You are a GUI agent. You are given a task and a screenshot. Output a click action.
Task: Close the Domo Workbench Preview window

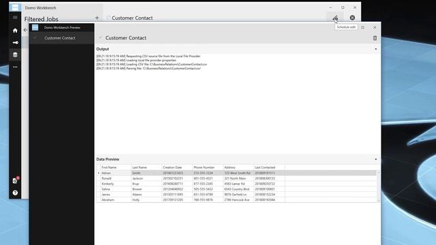coord(375,27)
